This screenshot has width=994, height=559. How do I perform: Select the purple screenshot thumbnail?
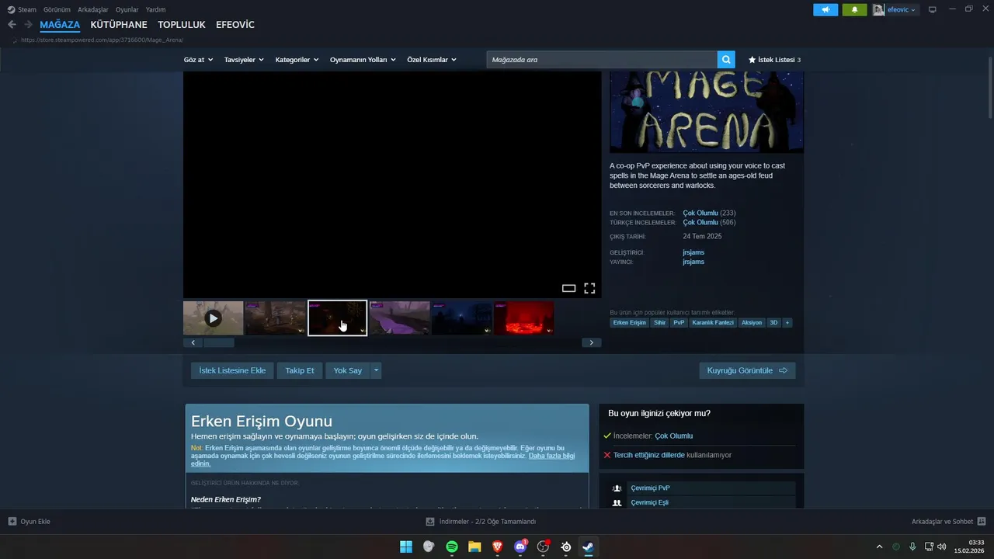(400, 318)
